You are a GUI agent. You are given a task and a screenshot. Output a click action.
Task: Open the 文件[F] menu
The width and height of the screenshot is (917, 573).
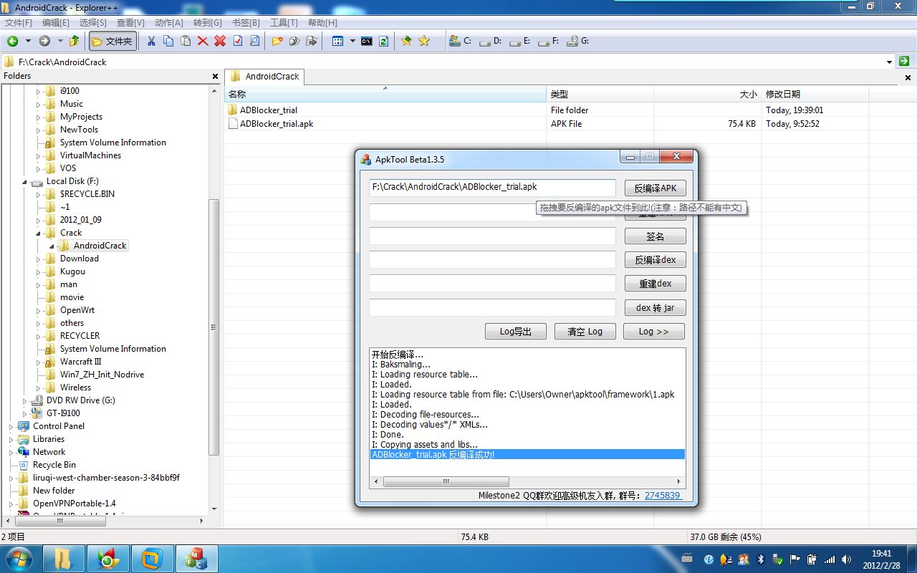click(x=19, y=23)
